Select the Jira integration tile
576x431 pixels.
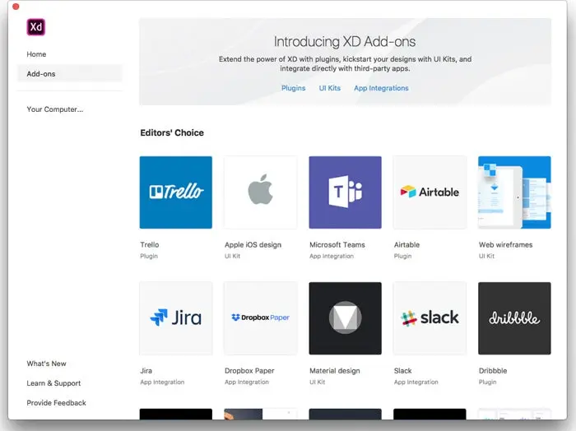(x=175, y=318)
